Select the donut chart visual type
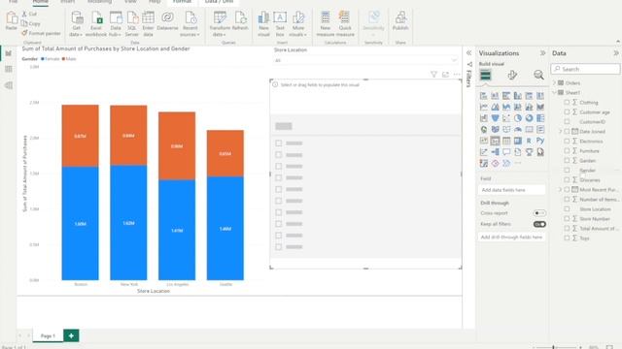 (x=529, y=118)
